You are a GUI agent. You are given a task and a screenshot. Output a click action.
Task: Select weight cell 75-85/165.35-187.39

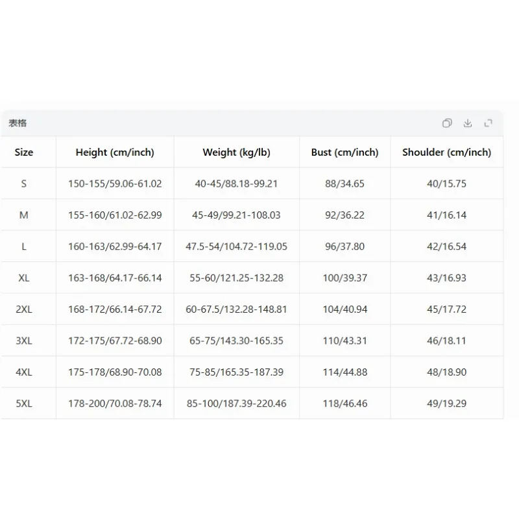click(x=236, y=372)
